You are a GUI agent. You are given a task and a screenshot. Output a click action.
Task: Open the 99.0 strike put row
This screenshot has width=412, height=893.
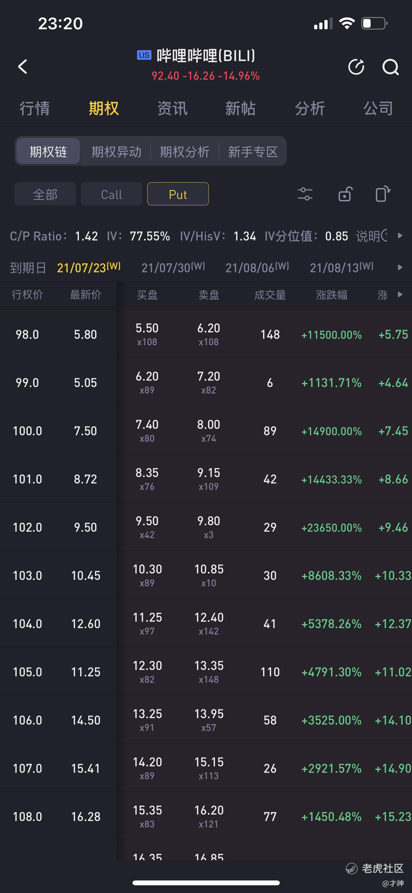[x=206, y=382]
